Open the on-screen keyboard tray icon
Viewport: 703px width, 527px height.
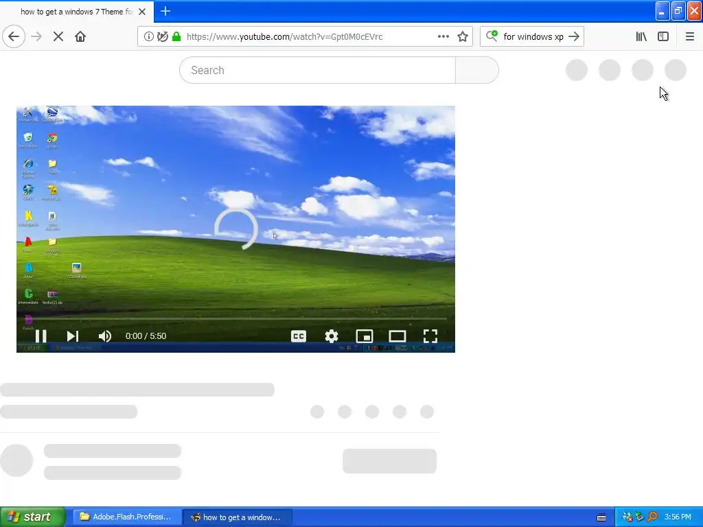(x=601, y=517)
